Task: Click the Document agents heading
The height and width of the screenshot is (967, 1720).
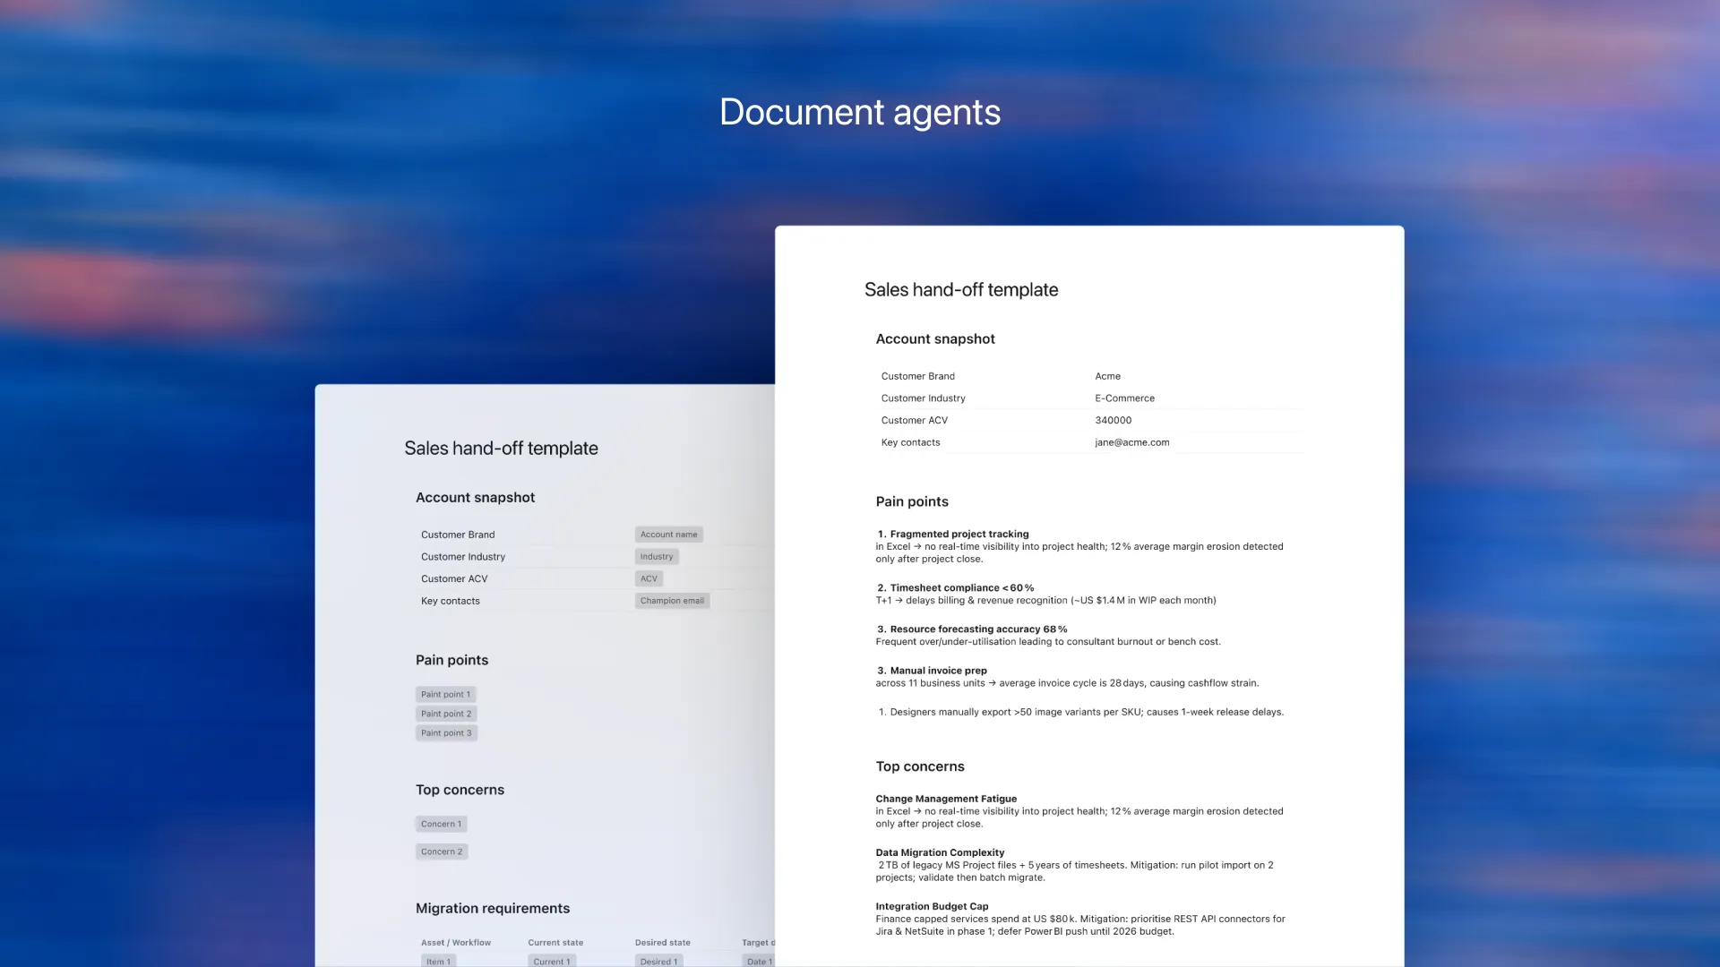Action: (860, 113)
